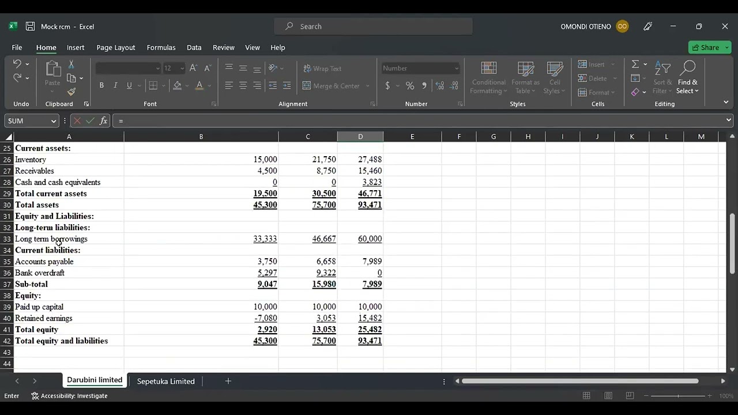
Task: Click the AutoSum sigma icon
Action: (635, 64)
